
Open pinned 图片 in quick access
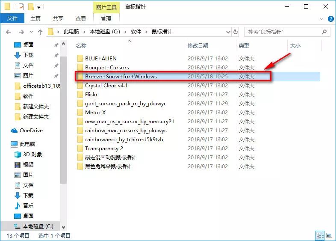pyautogui.click(x=28, y=76)
